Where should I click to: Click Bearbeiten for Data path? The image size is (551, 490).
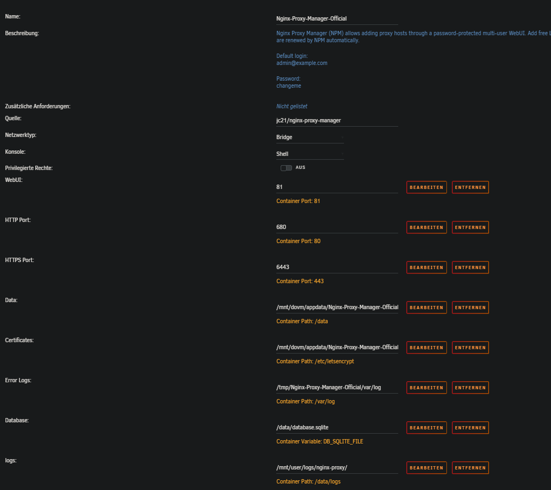pos(426,308)
